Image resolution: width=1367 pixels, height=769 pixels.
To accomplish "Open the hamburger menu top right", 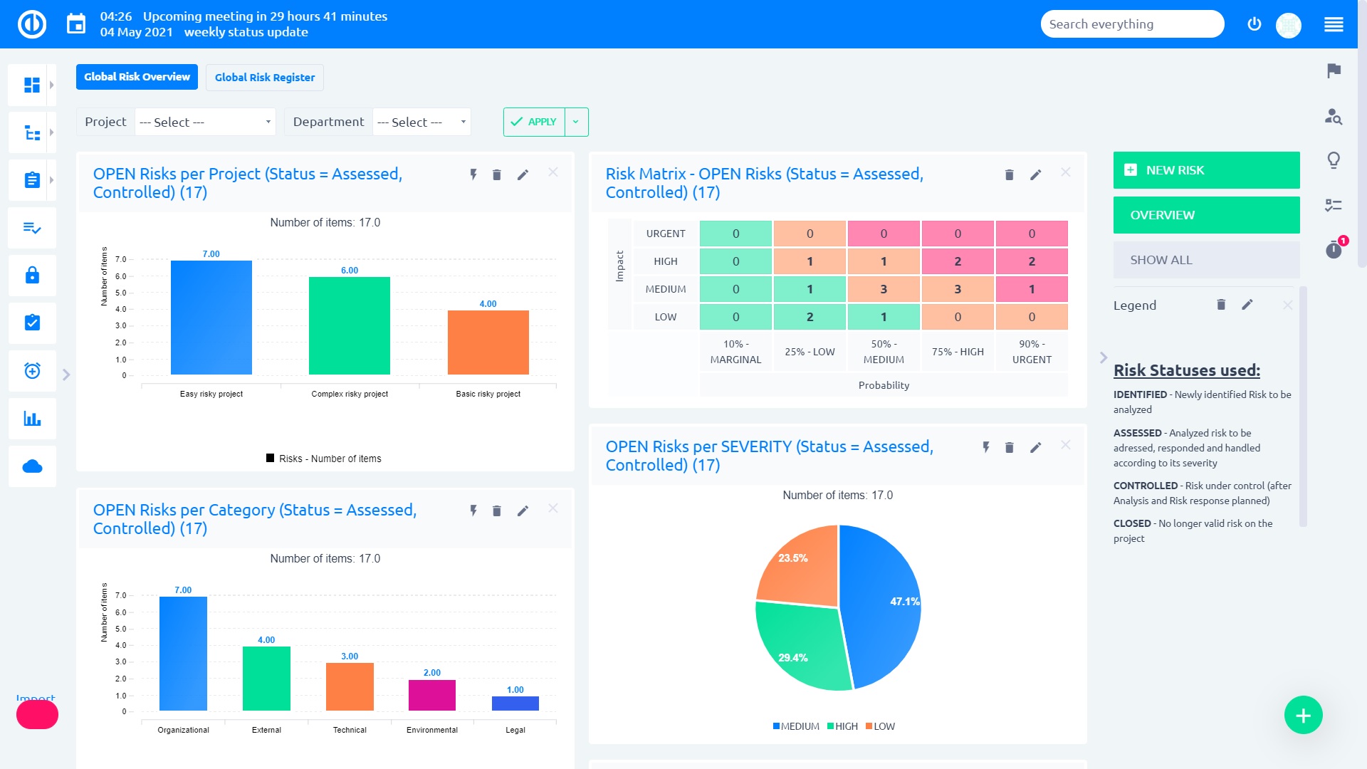I will point(1334,23).
